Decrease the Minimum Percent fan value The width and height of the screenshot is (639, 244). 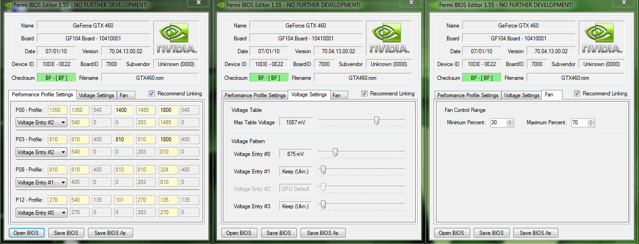tap(510, 125)
